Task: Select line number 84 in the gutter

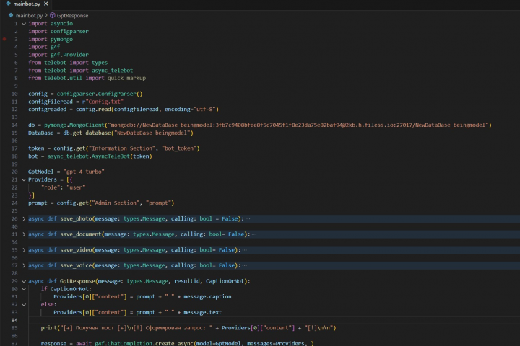Action: tap(14, 320)
